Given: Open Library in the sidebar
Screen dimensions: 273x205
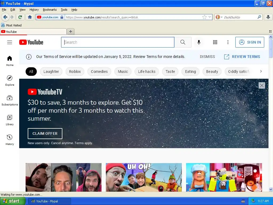Looking at the screenshot, I should (x=10, y=120).
